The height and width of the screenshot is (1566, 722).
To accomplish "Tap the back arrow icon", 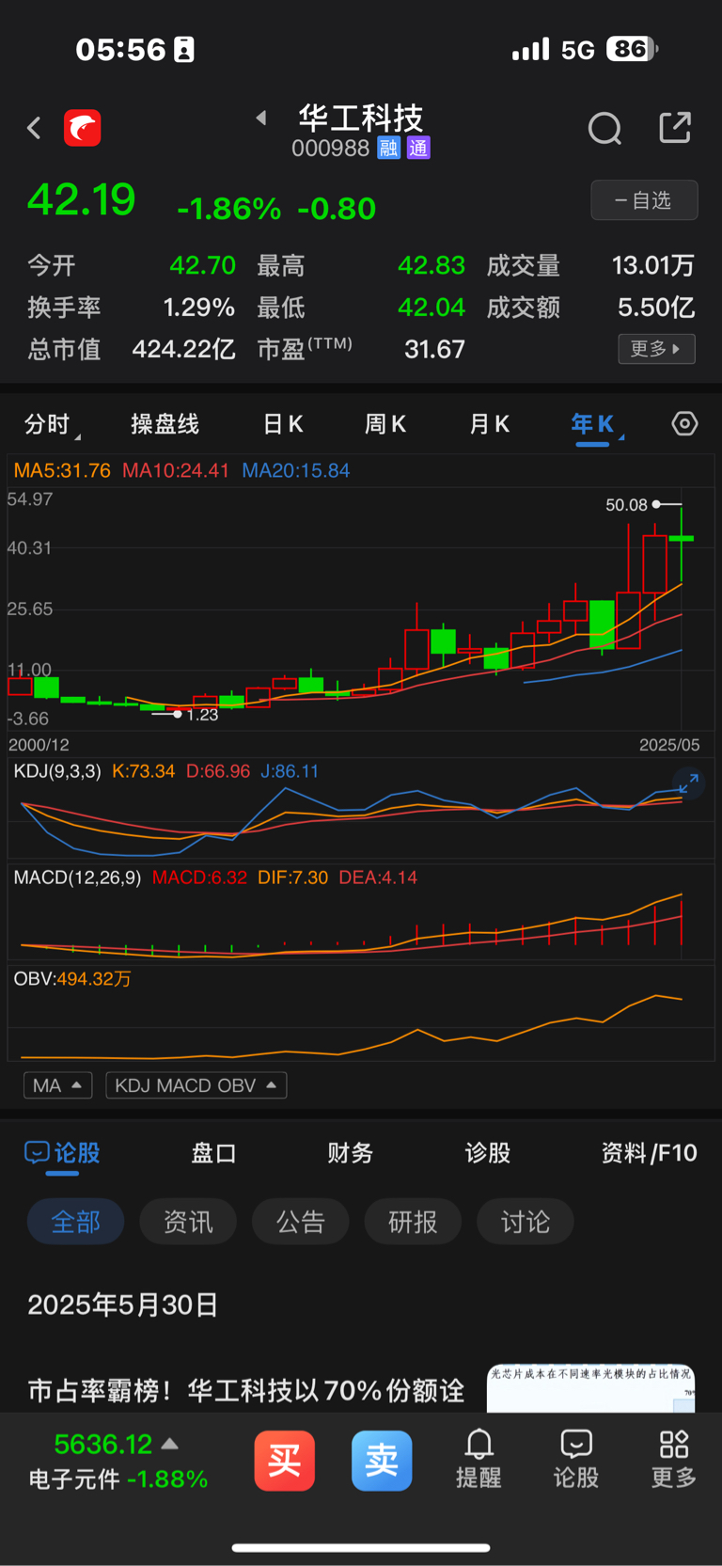I will tap(34, 128).
